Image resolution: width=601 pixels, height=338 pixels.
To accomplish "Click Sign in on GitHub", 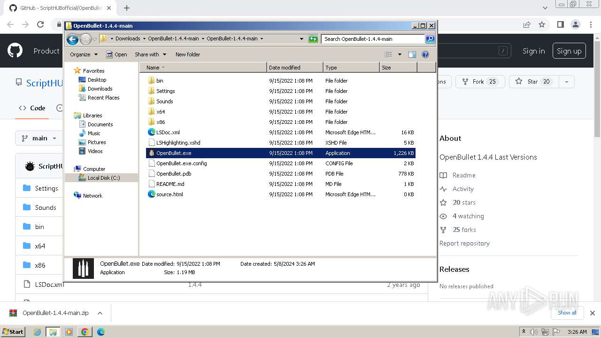I will point(533,51).
